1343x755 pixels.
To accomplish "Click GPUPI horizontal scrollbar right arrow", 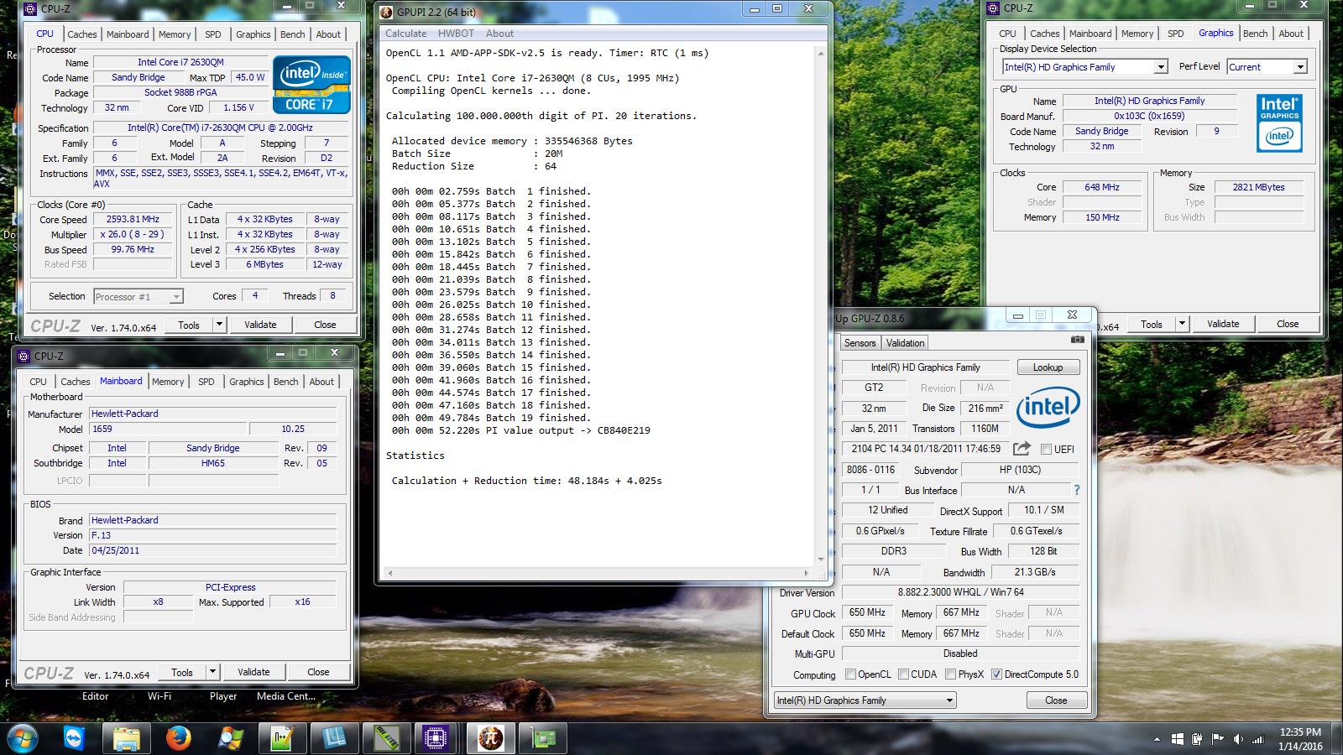I will coord(807,573).
